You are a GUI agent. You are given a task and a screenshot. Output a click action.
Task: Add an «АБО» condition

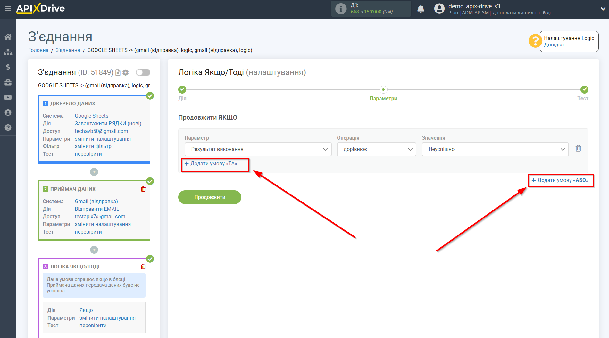click(560, 180)
